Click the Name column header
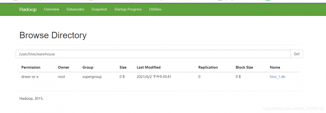 [275, 67]
